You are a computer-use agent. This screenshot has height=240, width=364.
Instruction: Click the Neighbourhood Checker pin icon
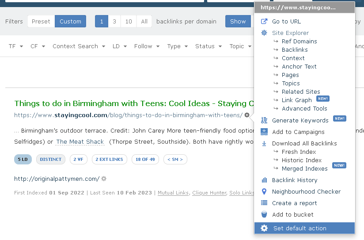pyautogui.click(x=264, y=191)
